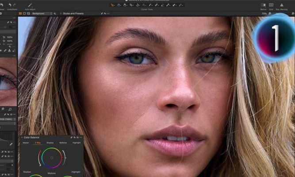This screenshot has width=295, height=177.
Task: Toggle the Exposure Warning indicator
Action: pos(282,5)
